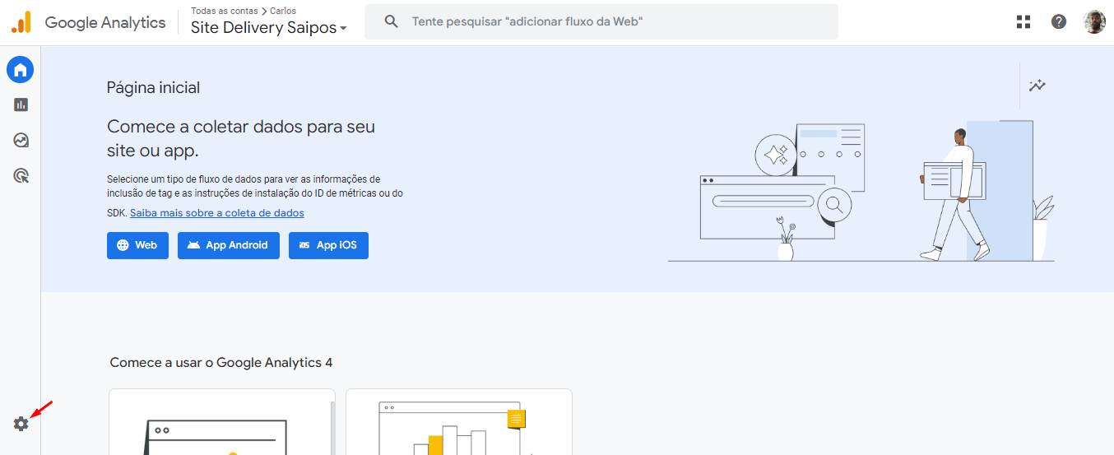Open the user account avatar
The image size is (1114, 455).
tap(1094, 22)
